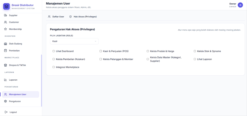Click the PENGATURAN section header
Image resolution: width=247 pixels, height=116 pixels.
(x=11, y=87)
